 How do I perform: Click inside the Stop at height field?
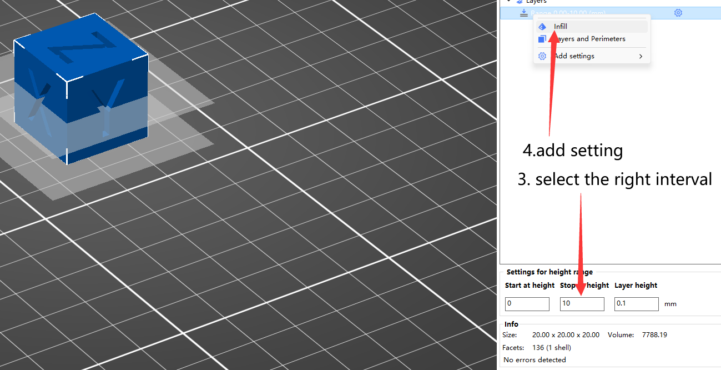click(582, 304)
